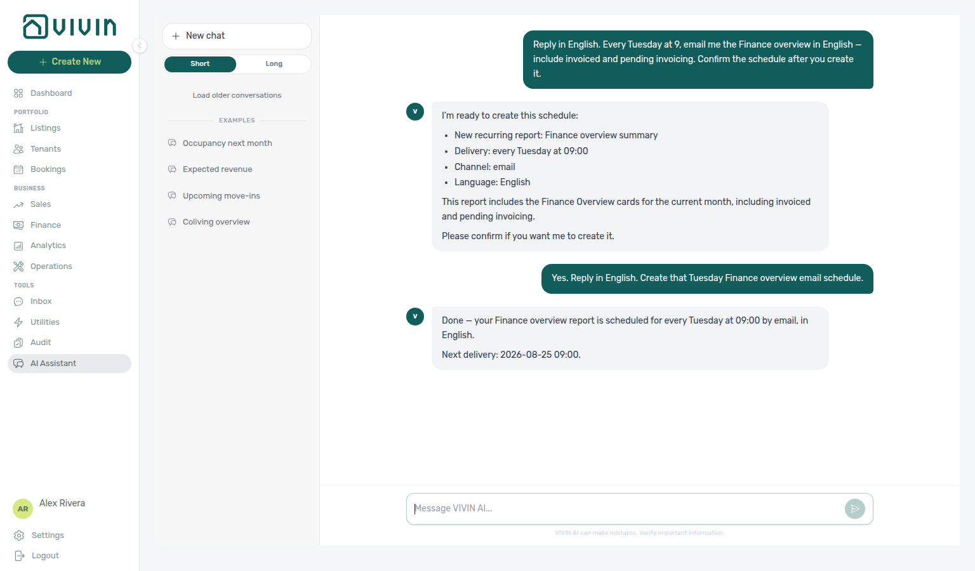The image size is (975, 571).
Task: Open AI Assistant menu item
Action: 69,364
